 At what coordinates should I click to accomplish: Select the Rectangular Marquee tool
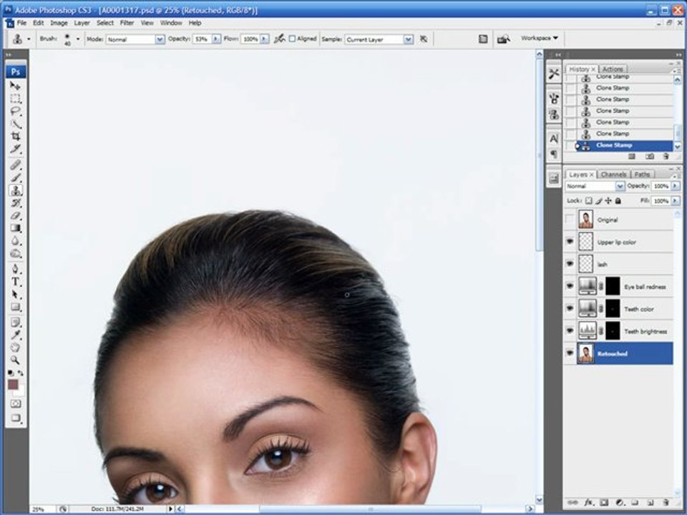coord(15,99)
